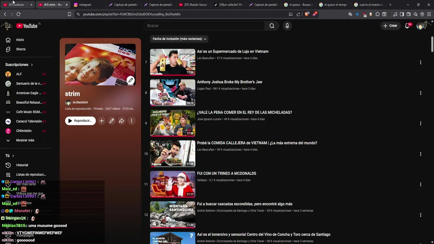Open more options for the strim playlist
This screenshot has height=244, width=434.
(x=131, y=121)
